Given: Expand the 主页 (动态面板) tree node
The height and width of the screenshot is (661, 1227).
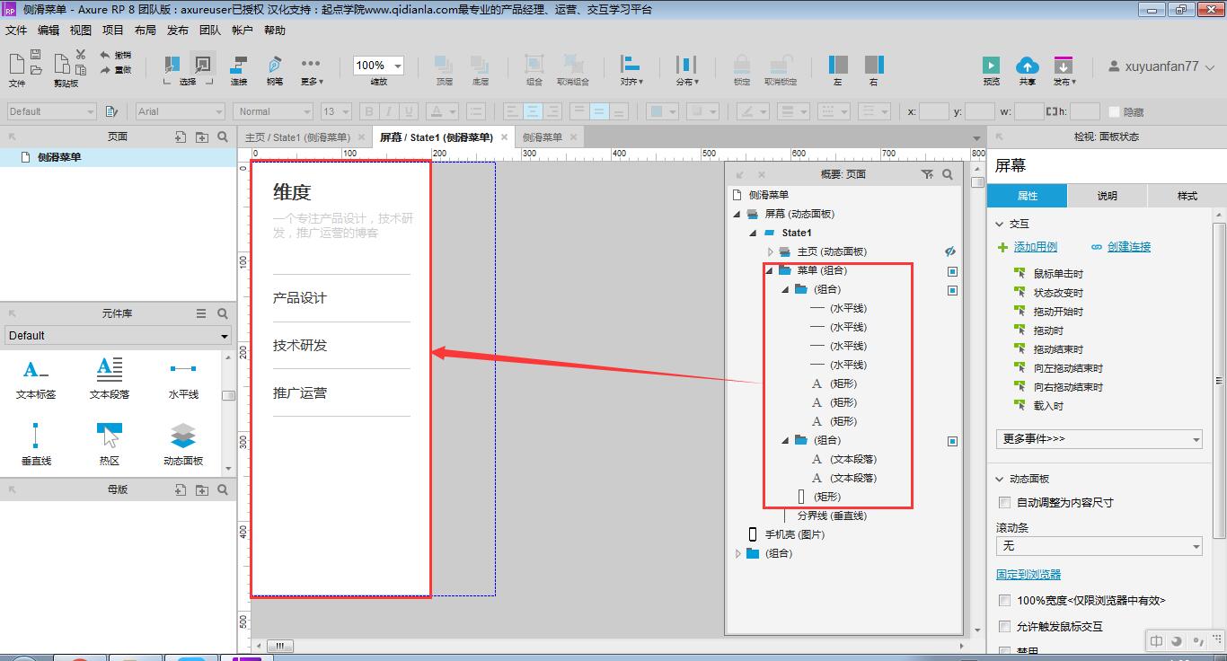Looking at the screenshot, I should (x=770, y=251).
